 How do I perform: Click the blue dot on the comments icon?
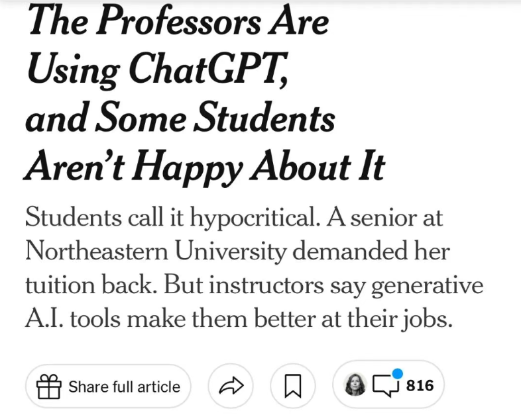[397, 374]
